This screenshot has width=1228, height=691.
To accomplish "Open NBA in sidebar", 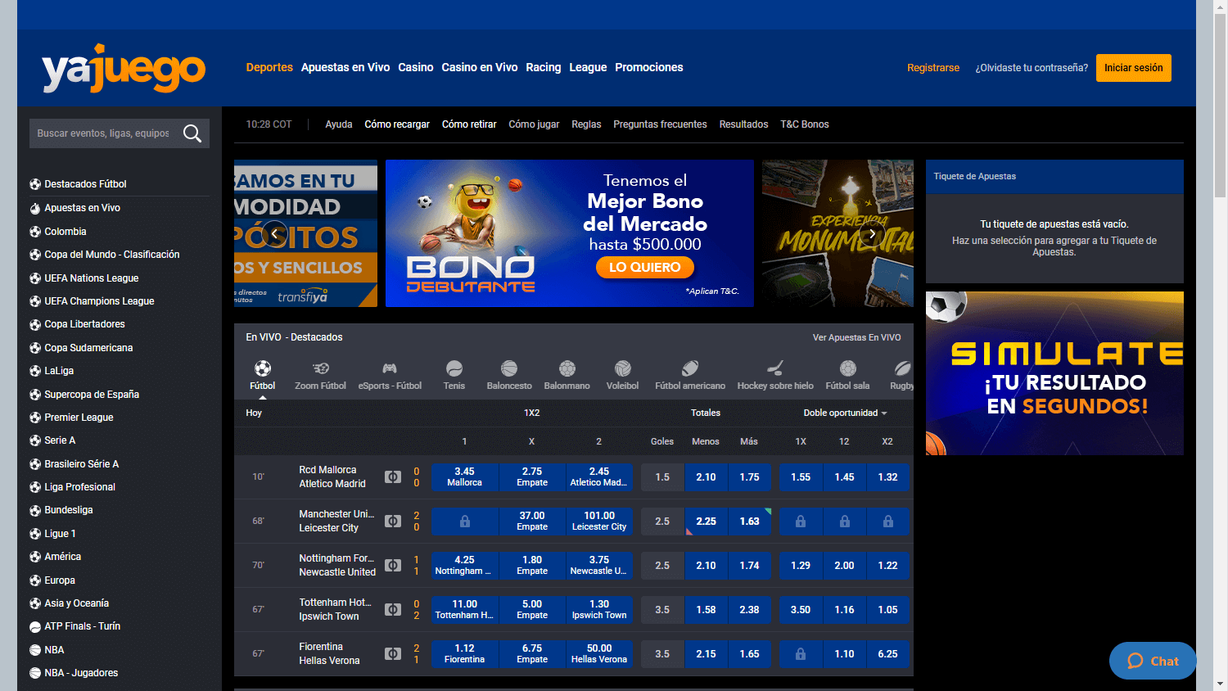I will (54, 650).
